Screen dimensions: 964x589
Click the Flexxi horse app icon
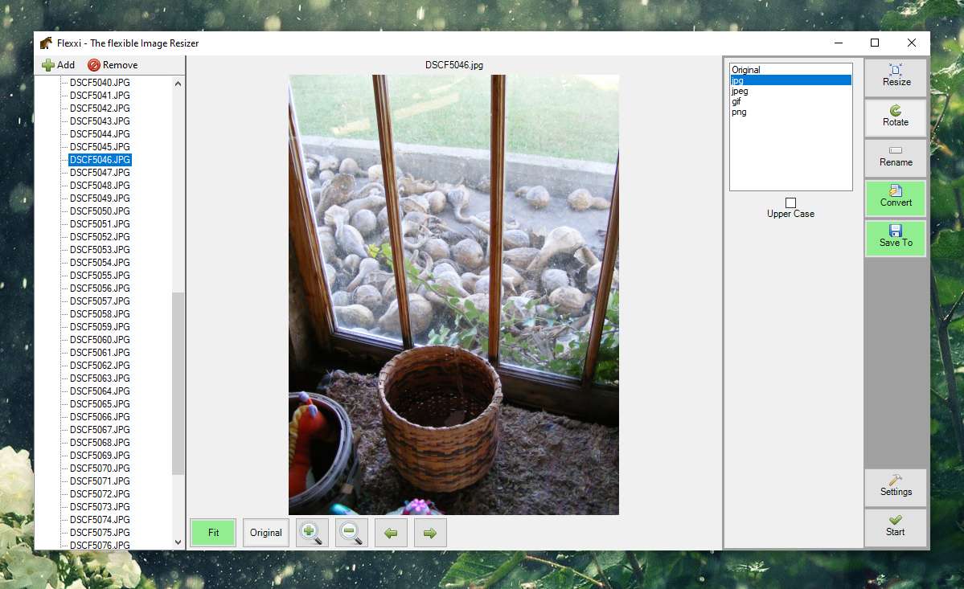coord(46,43)
